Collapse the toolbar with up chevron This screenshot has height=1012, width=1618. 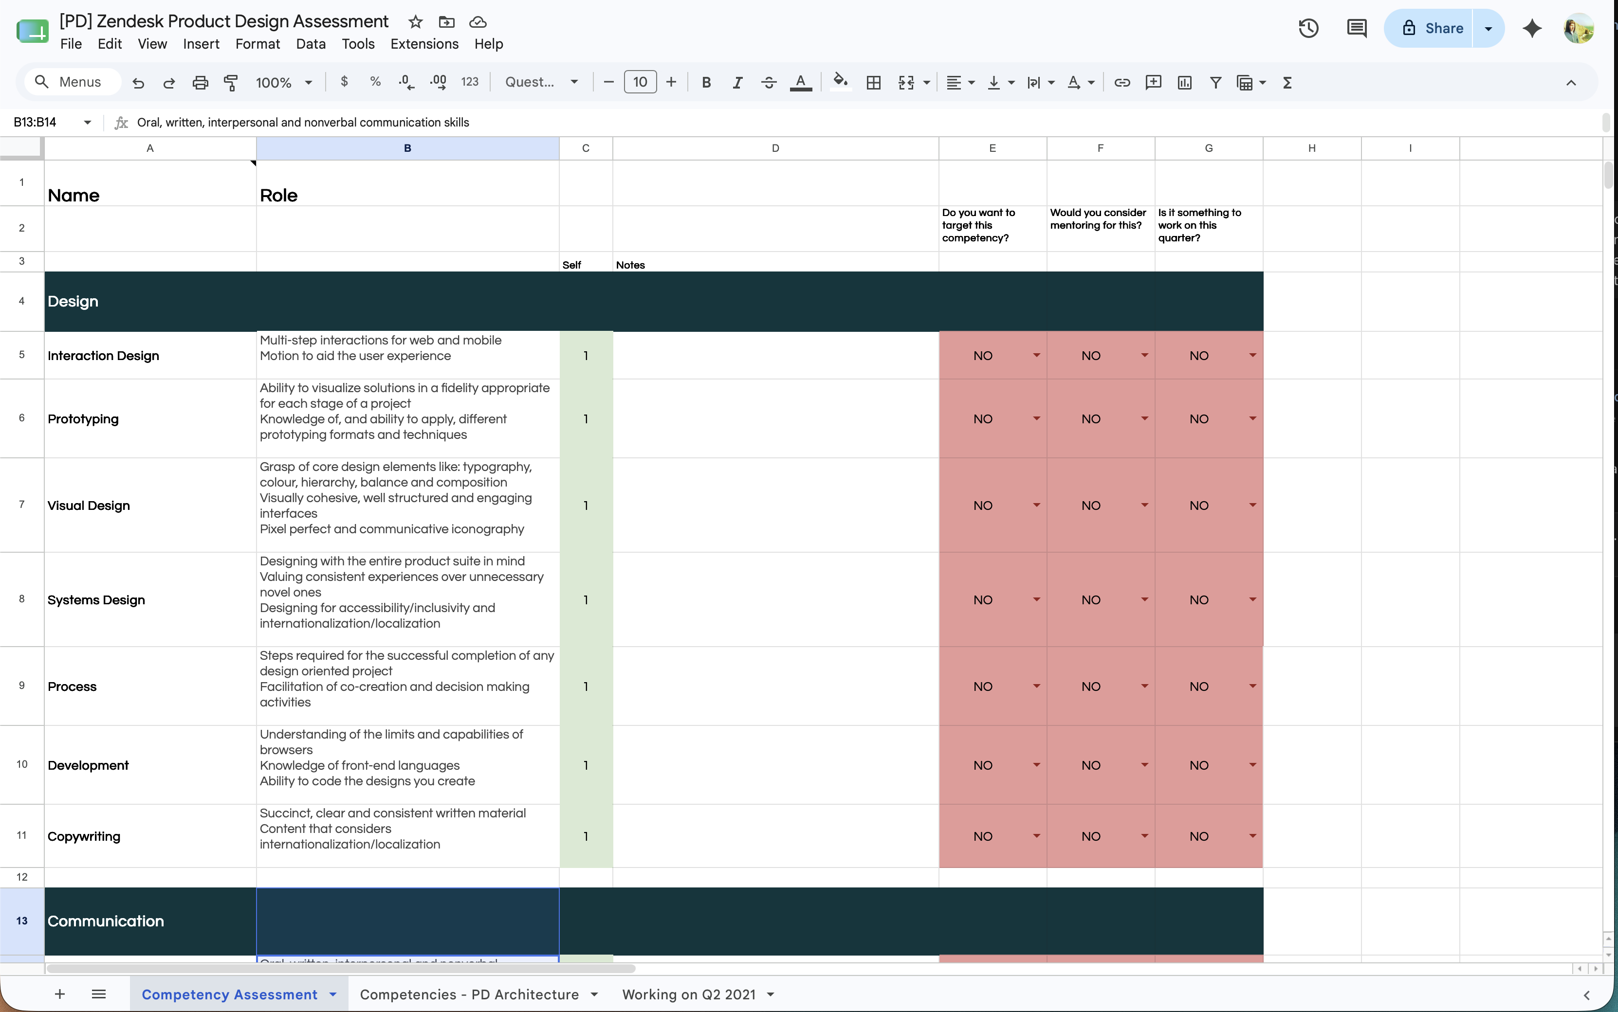(1570, 82)
